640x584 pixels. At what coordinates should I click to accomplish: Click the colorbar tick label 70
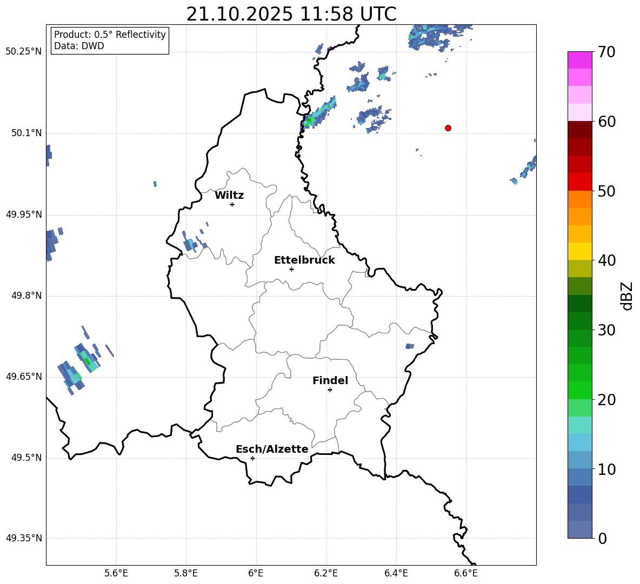(x=606, y=52)
